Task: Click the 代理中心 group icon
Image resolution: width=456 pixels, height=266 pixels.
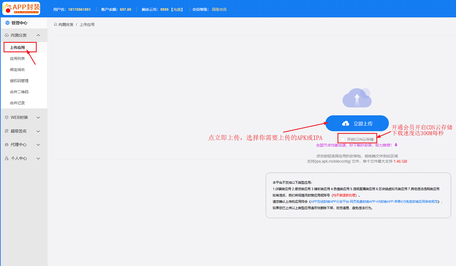Action: point(7,144)
